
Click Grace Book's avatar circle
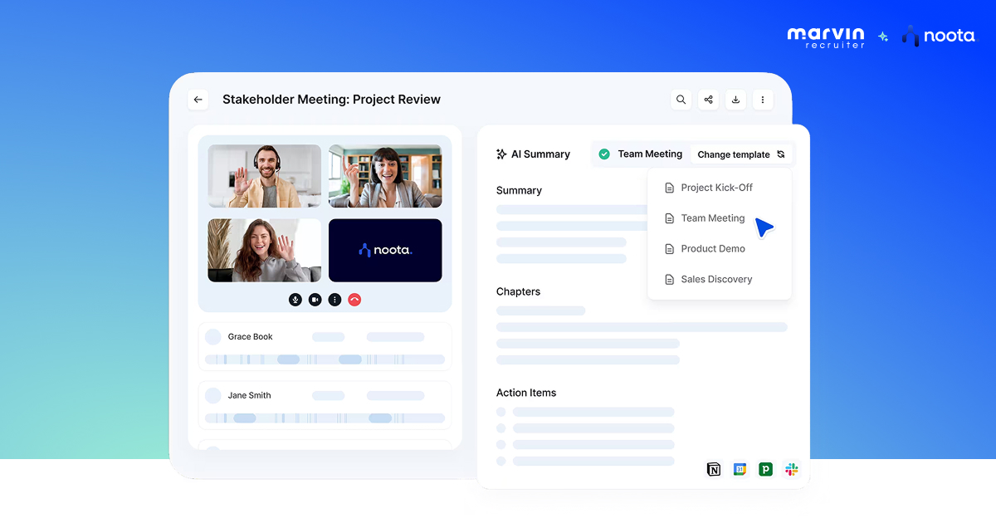click(213, 337)
